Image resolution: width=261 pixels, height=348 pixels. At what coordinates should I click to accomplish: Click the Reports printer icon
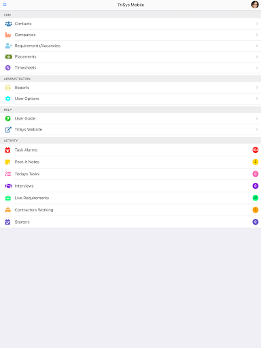click(8, 88)
